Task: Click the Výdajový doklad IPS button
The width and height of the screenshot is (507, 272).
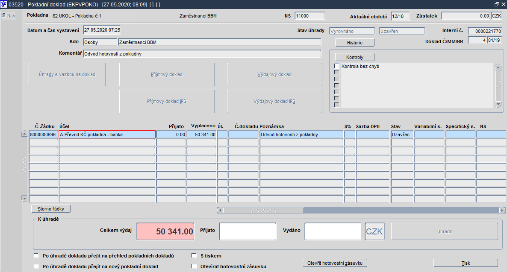Action: (274, 101)
